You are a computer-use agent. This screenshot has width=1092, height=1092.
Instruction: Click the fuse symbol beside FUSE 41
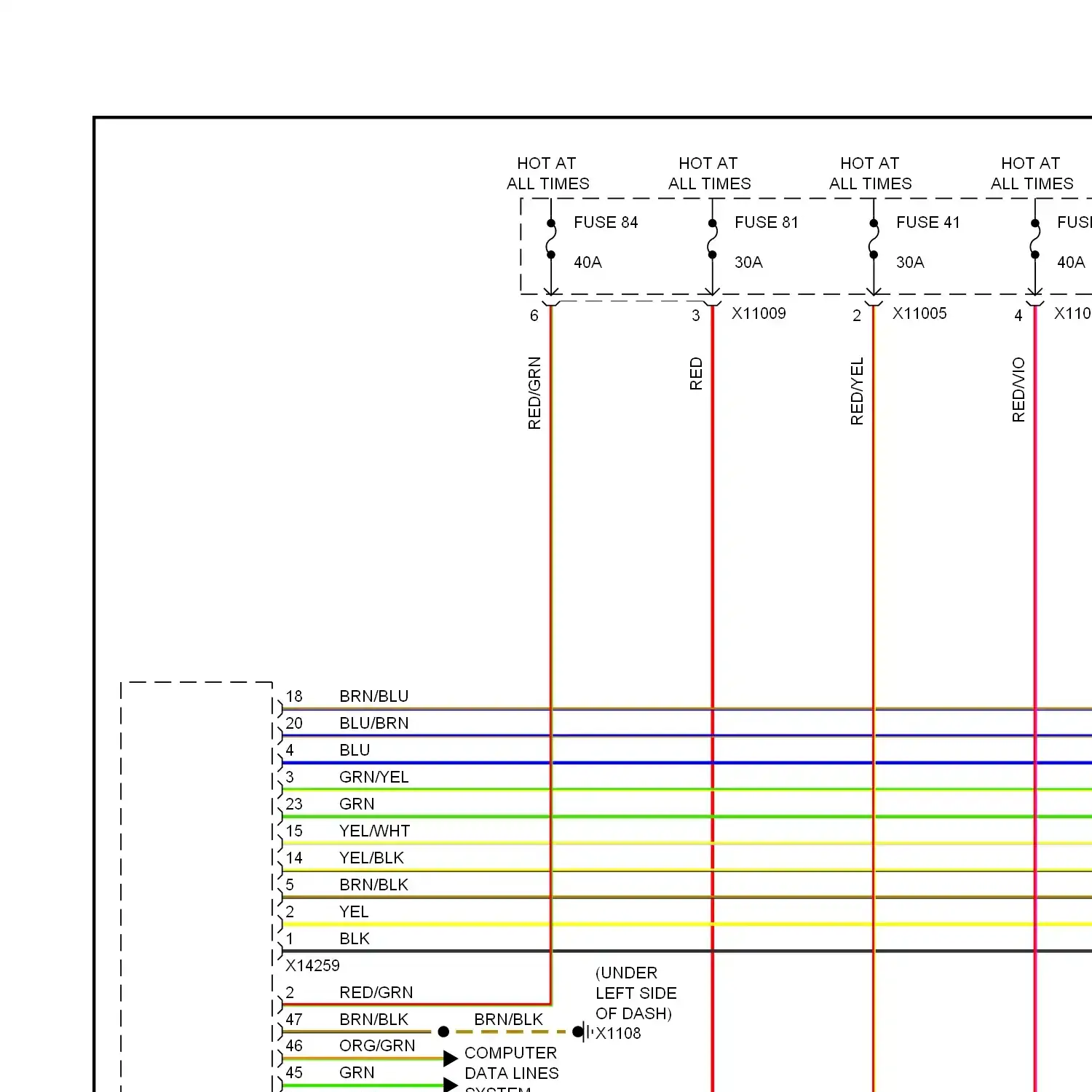coord(874,239)
